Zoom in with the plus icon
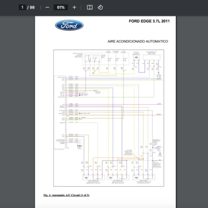 (x=74, y=7)
